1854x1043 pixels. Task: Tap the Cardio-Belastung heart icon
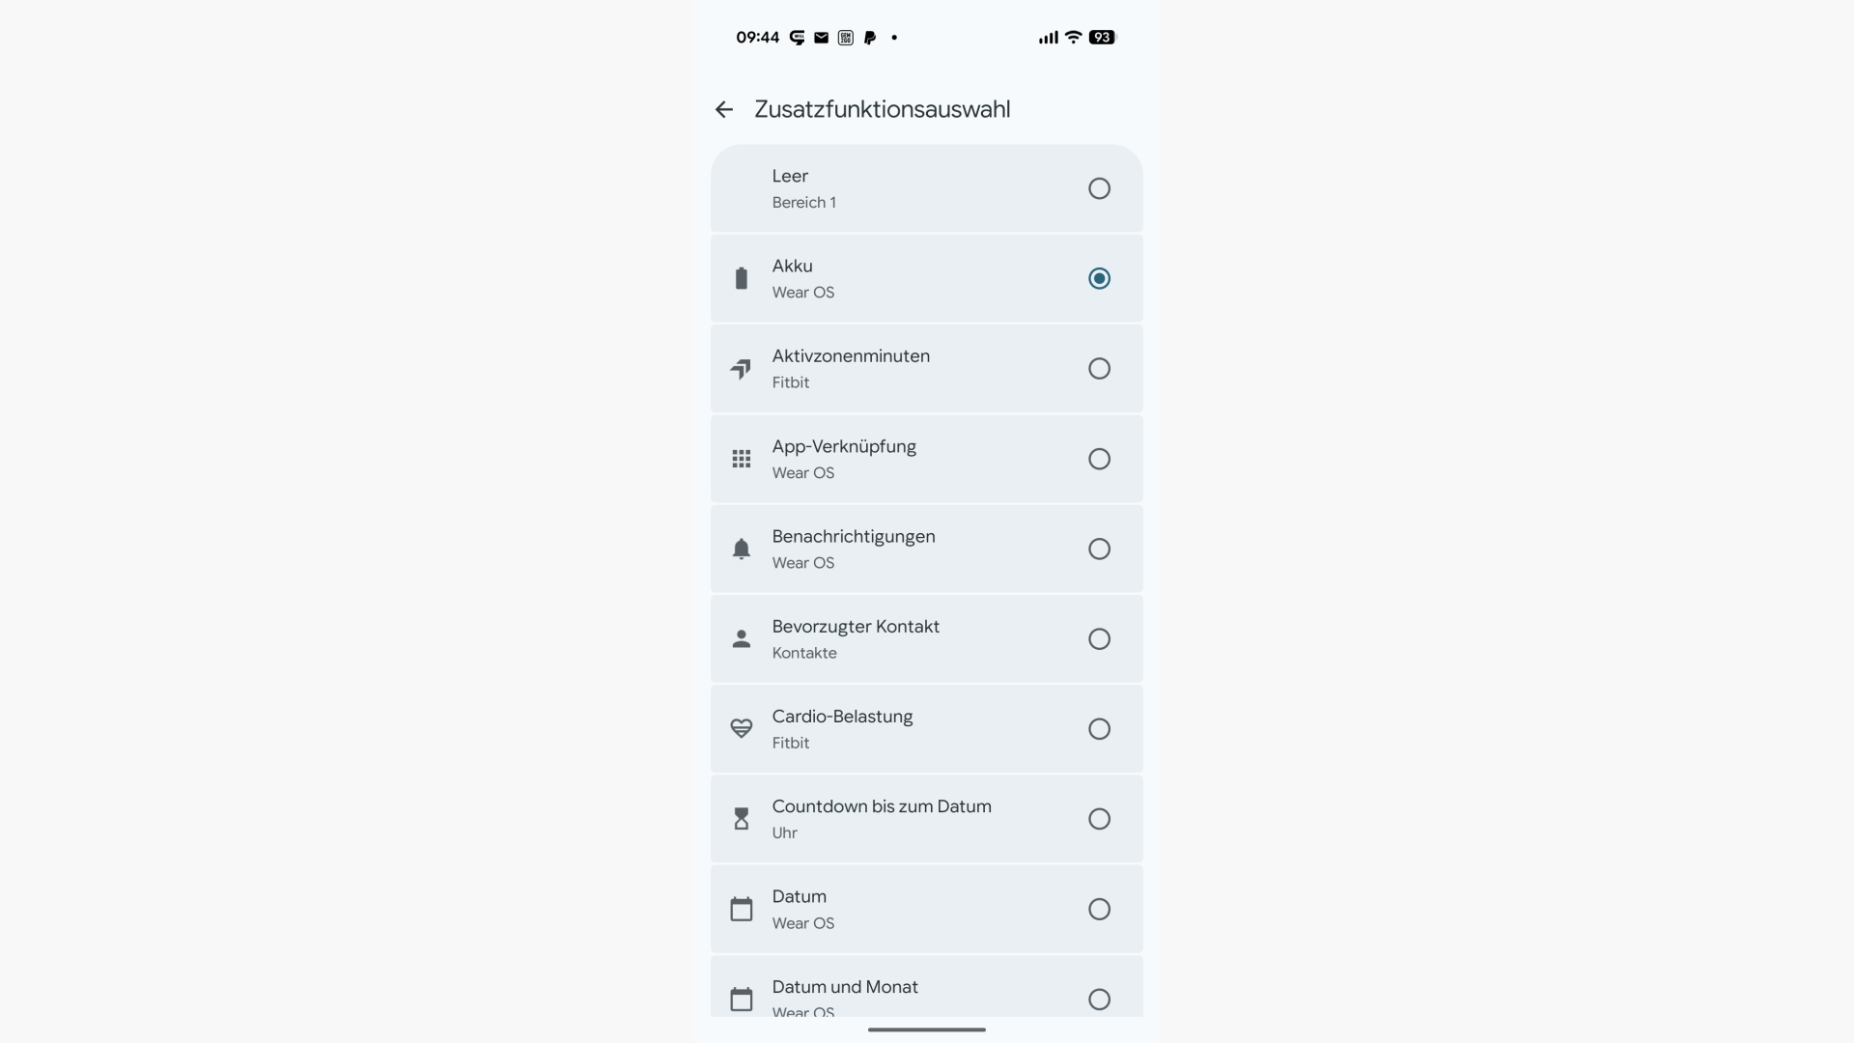coord(741,729)
